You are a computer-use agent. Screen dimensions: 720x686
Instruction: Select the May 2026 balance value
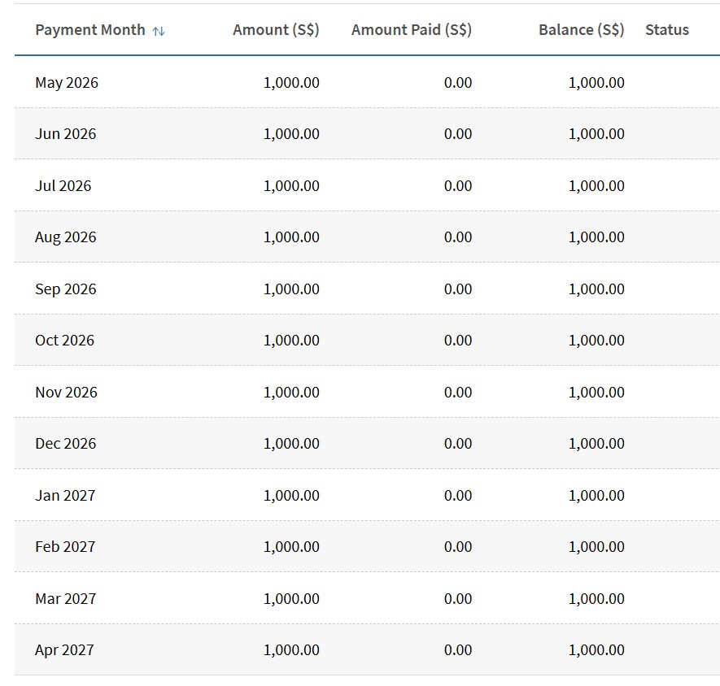point(596,83)
